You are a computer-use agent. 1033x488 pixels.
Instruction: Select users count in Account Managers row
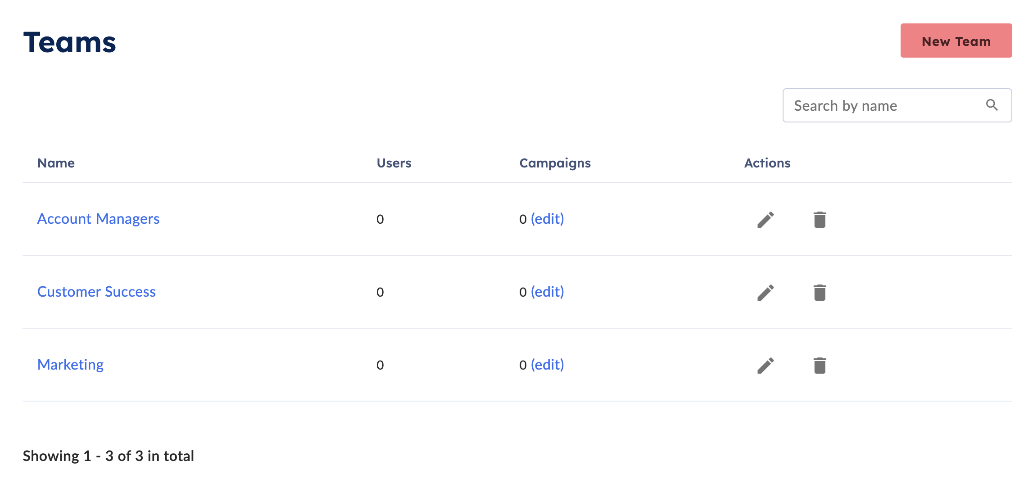pyautogui.click(x=380, y=219)
